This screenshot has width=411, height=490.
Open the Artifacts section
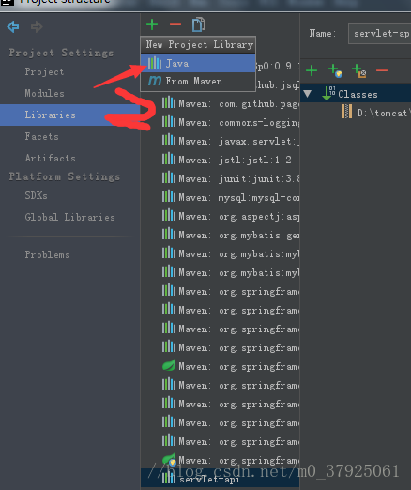[50, 158]
